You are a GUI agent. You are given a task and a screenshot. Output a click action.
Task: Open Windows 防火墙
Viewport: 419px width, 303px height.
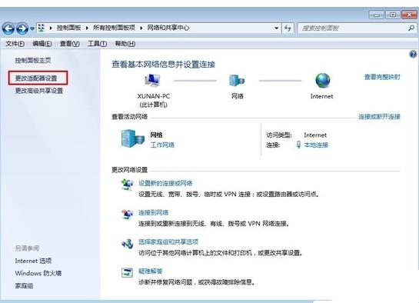[38, 273]
